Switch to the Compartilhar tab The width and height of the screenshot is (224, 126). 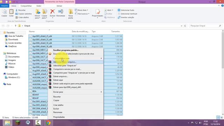click(x=26, y=6)
